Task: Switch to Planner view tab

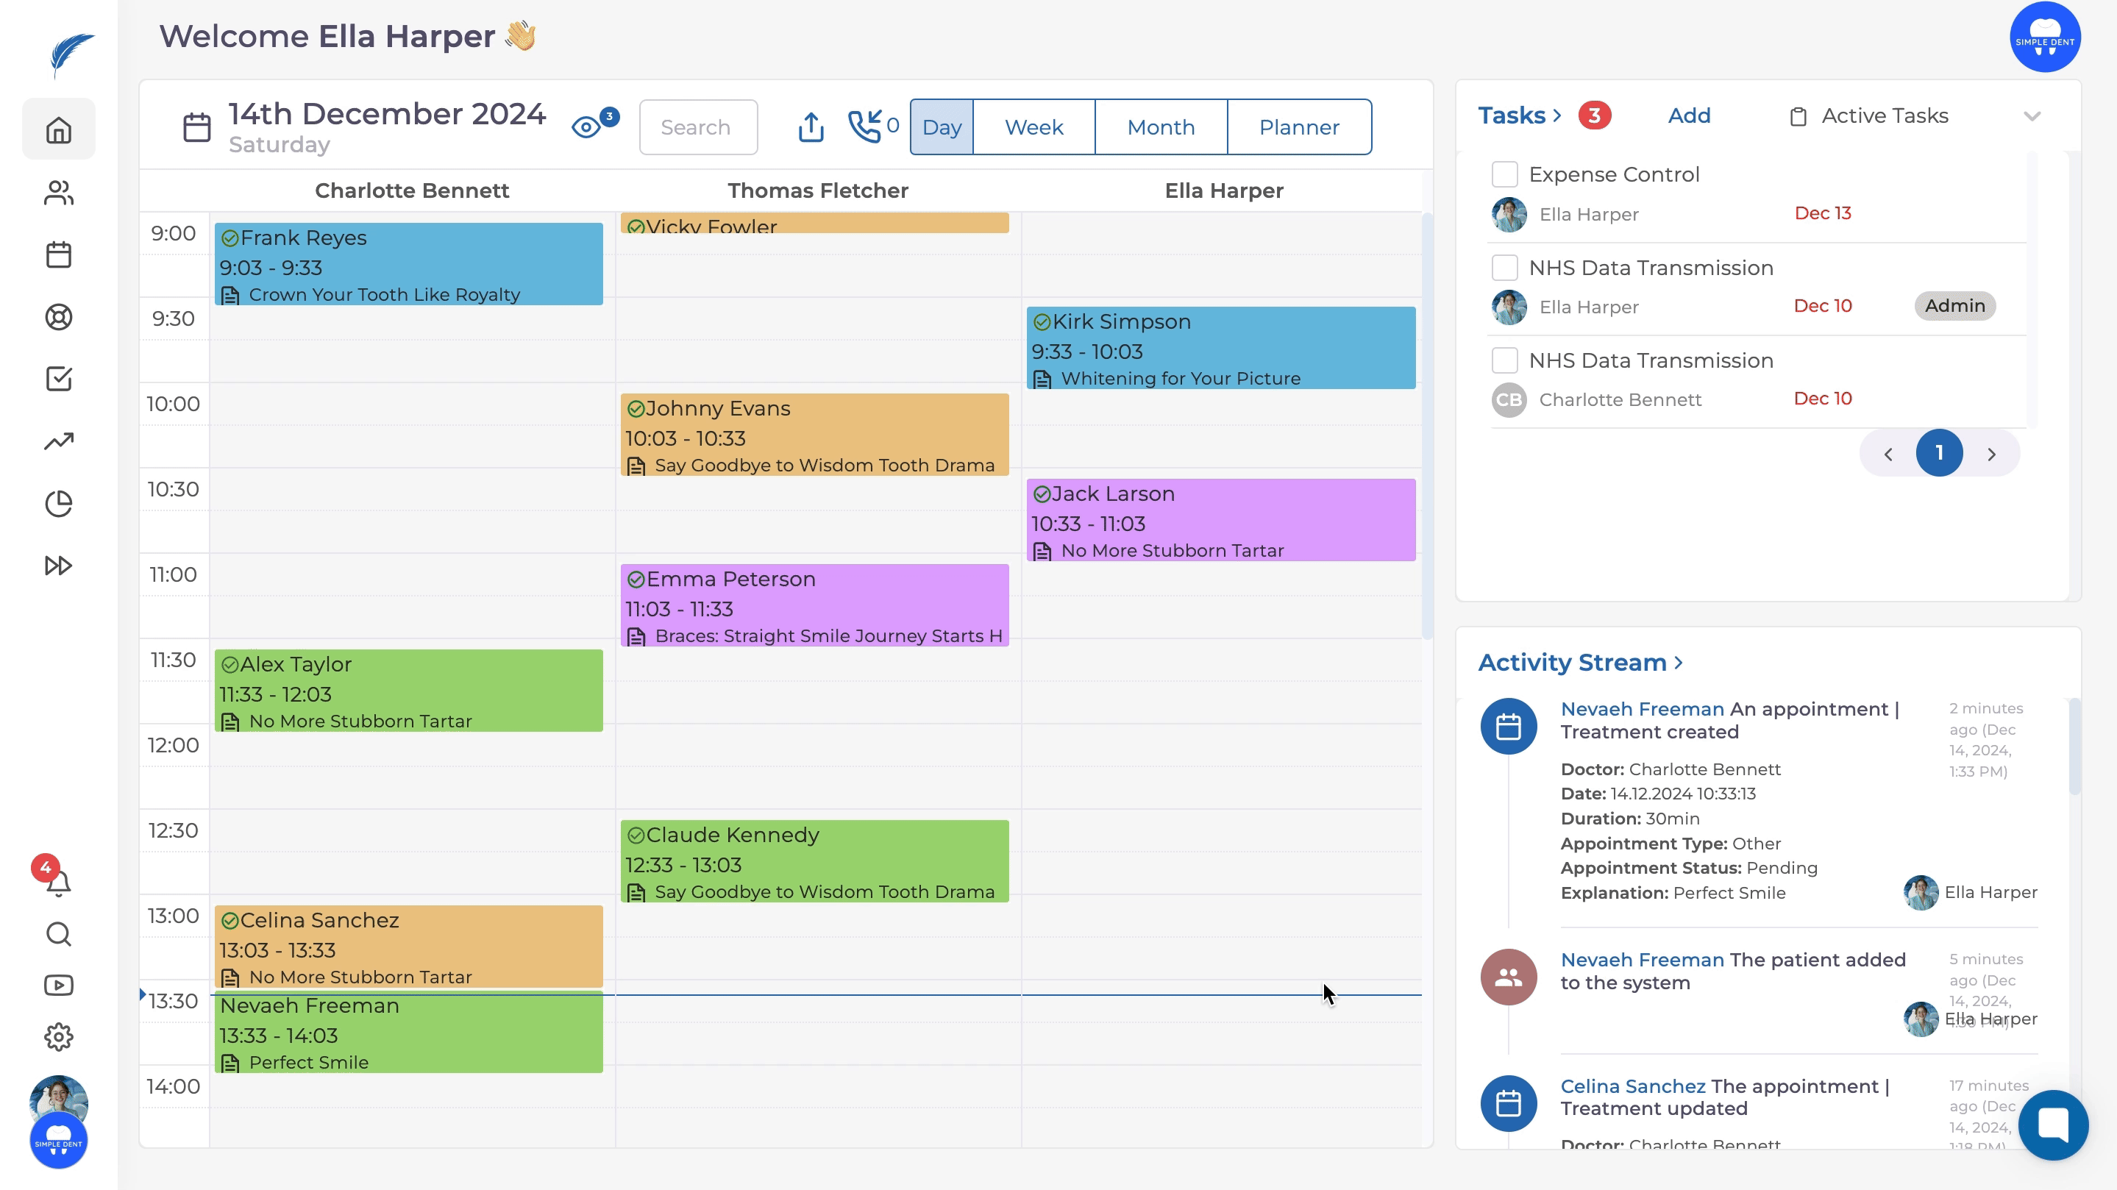Action: click(x=1298, y=127)
